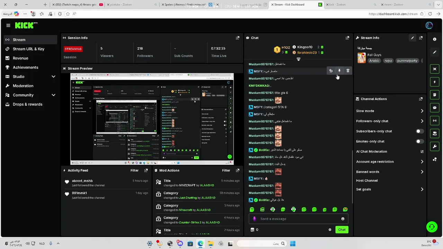This screenshot has width=443, height=249.
Task: Click the lightning bolt icon in right sidebar
Action: (435, 82)
